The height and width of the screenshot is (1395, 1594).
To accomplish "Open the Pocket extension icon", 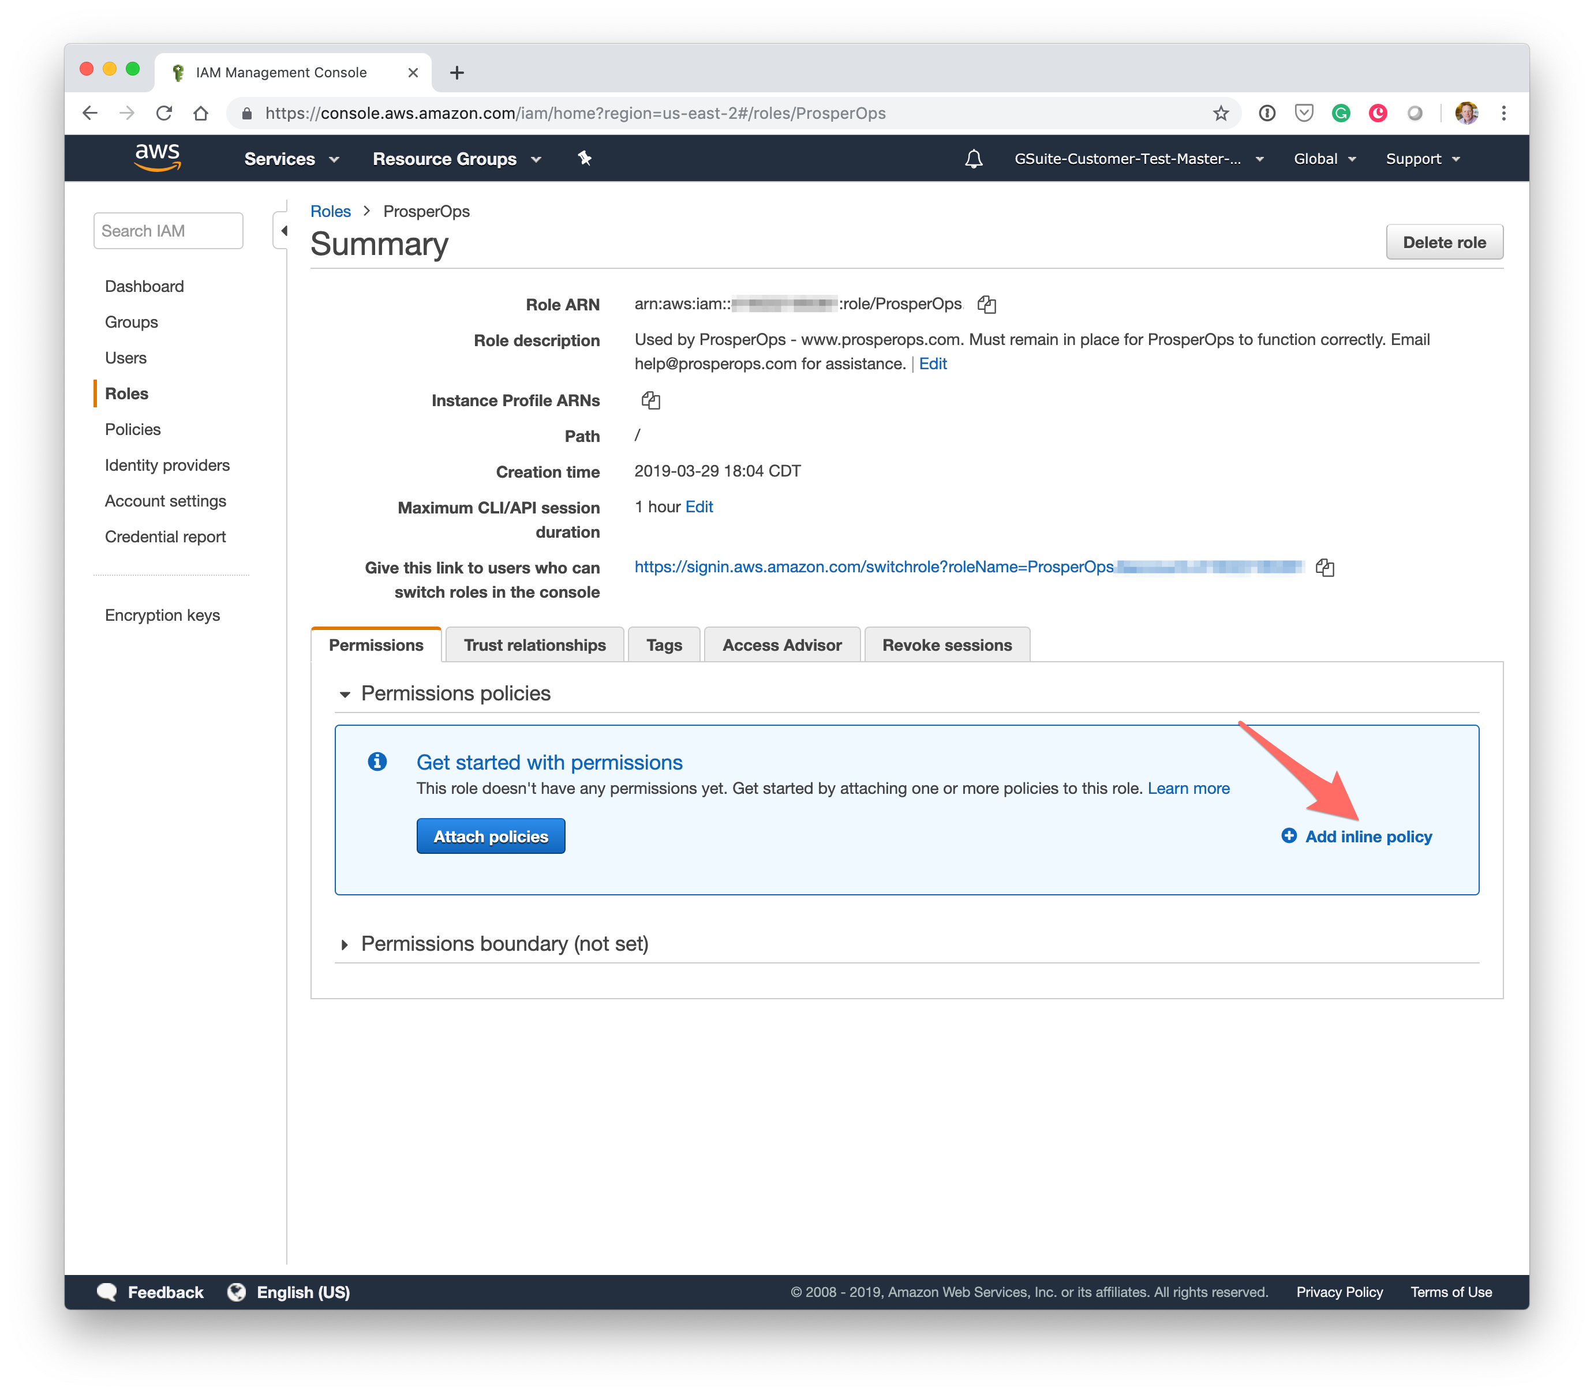I will [1304, 113].
